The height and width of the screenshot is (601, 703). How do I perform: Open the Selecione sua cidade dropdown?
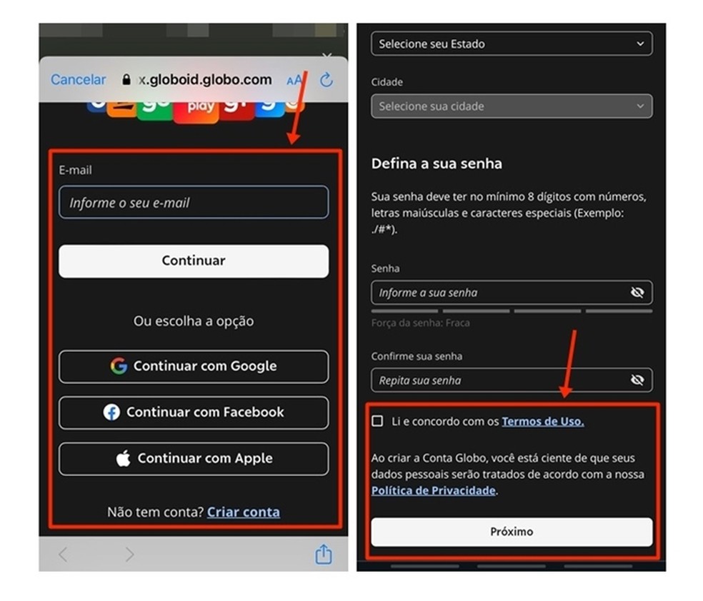click(x=512, y=106)
